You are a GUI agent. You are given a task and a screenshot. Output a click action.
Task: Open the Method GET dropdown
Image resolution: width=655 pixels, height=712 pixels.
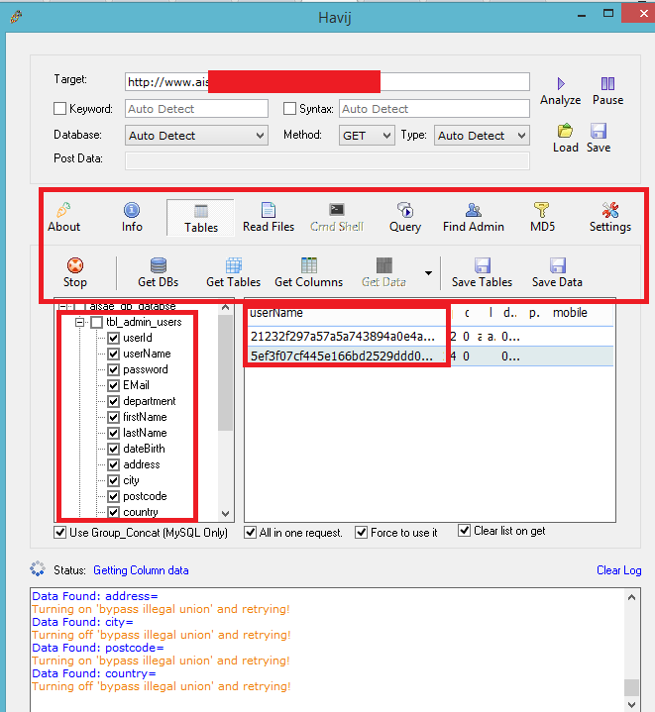tap(367, 136)
